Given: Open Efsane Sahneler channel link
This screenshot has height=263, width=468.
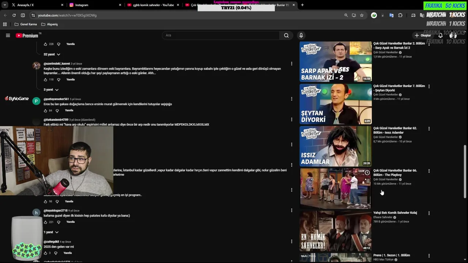Looking at the screenshot, I should pos(383,217).
